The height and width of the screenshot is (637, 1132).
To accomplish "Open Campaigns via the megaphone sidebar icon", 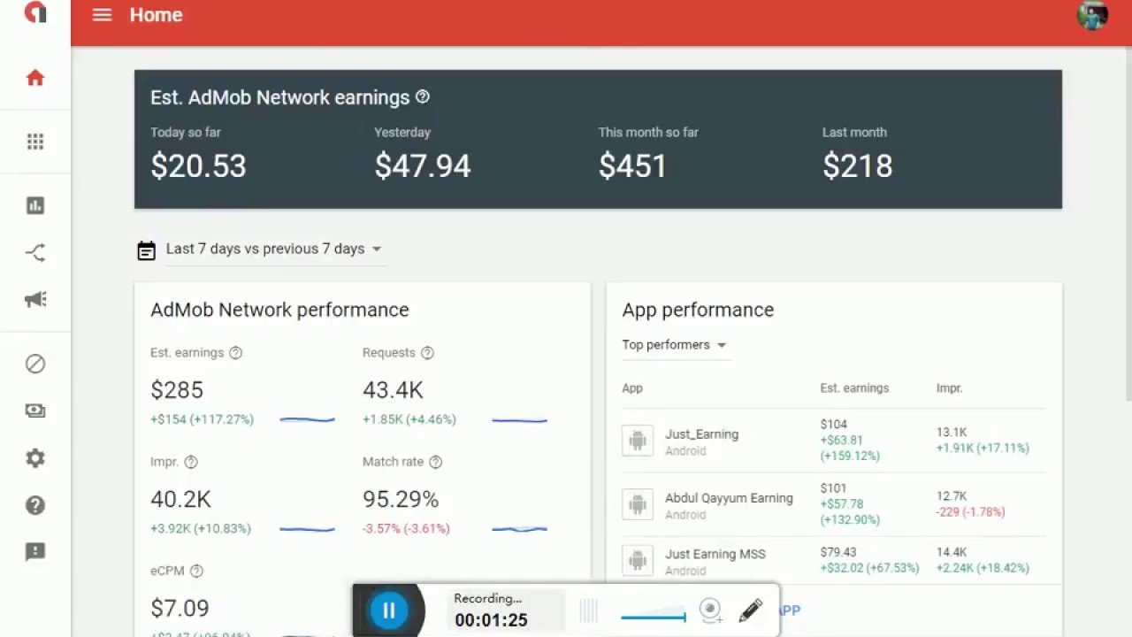I will (35, 300).
